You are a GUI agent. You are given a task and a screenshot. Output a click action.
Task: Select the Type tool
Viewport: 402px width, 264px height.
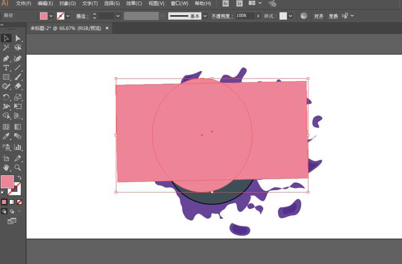pos(6,68)
